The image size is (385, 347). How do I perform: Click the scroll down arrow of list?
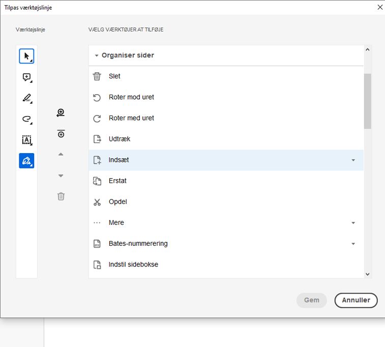pyautogui.click(x=368, y=274)
